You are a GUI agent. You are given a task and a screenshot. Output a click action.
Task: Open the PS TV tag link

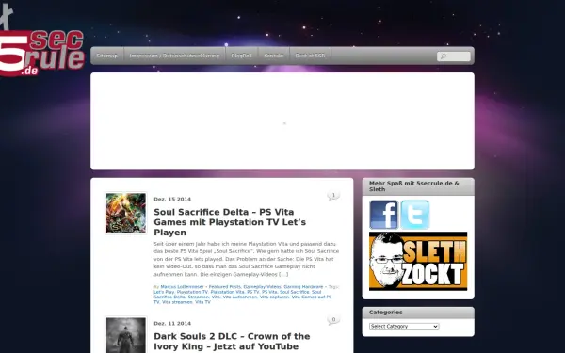[253, 292]
